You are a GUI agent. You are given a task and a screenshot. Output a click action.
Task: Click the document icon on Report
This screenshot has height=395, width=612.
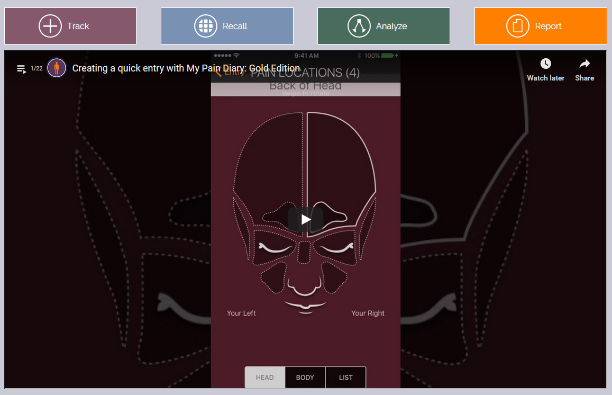tap(517, 26)
